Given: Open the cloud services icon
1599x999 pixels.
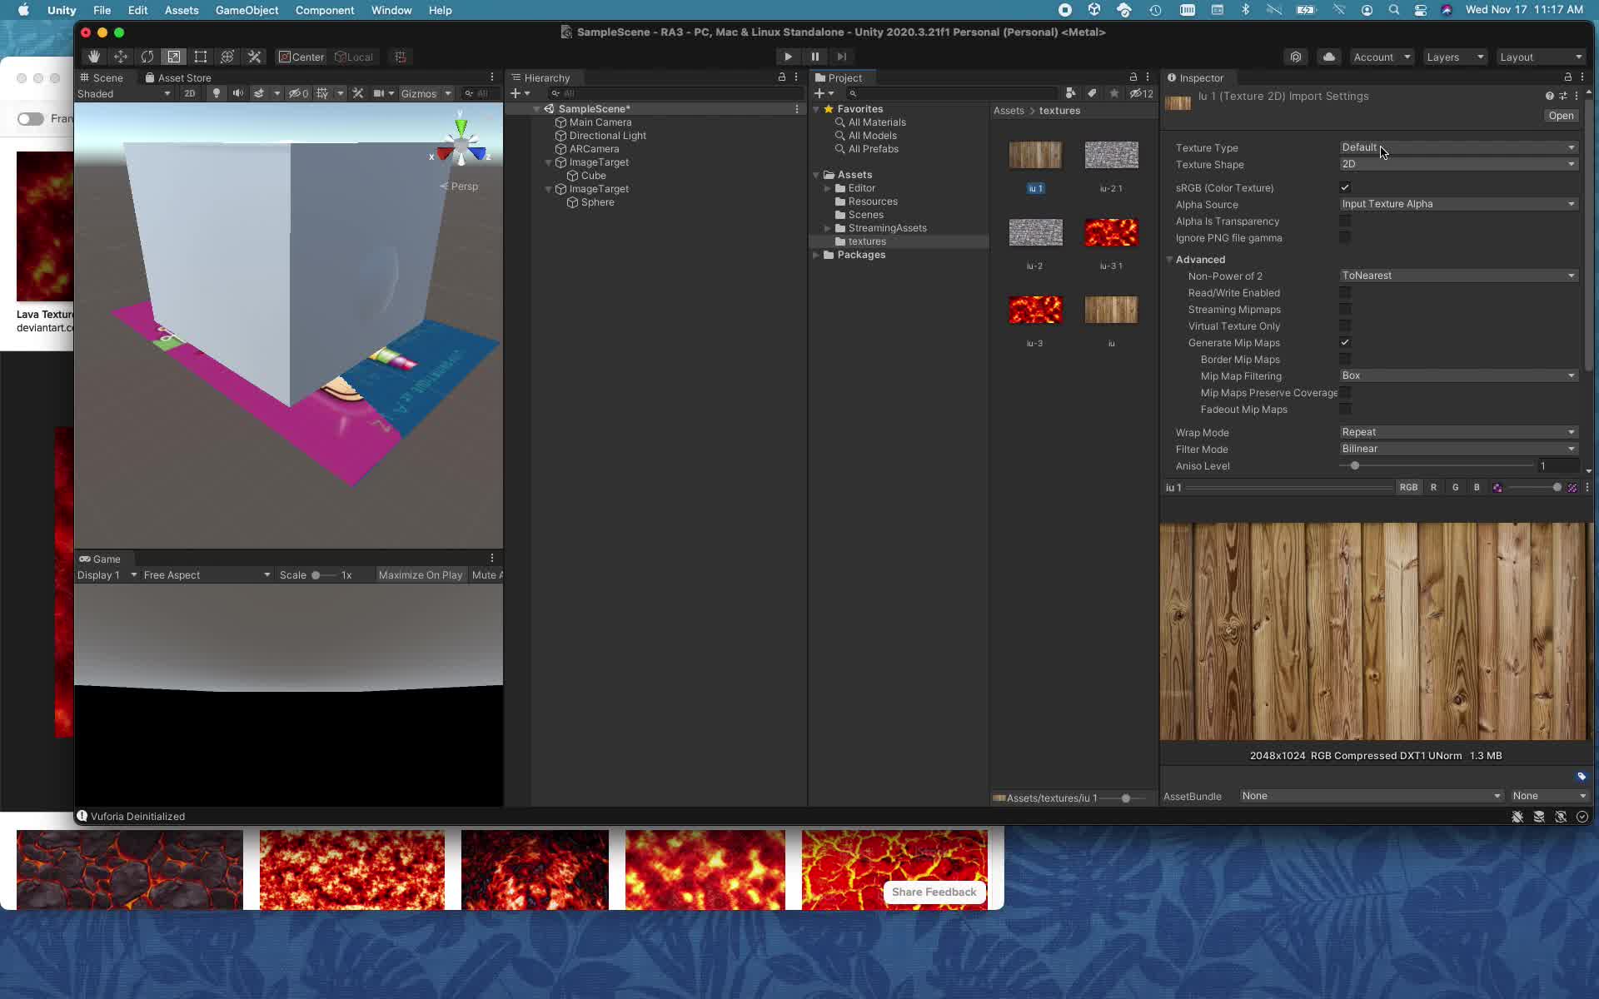Looking at the screenshot, I should (1329, 57).
